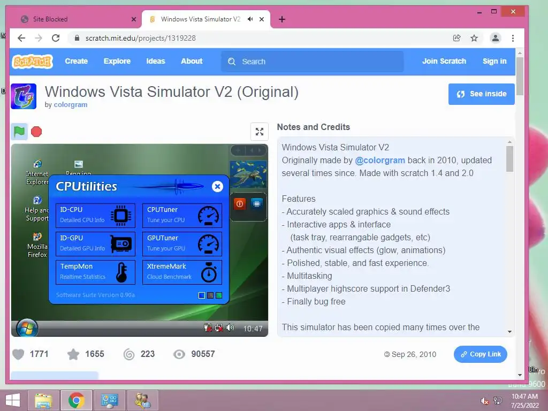Screen dimensions: 548x411
Task: Click @colorgram mention in Notes and Credits
Action: point(380,161)
